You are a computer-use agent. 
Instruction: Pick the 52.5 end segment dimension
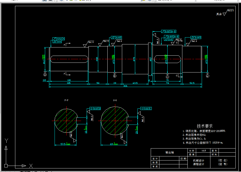(192, 83)
